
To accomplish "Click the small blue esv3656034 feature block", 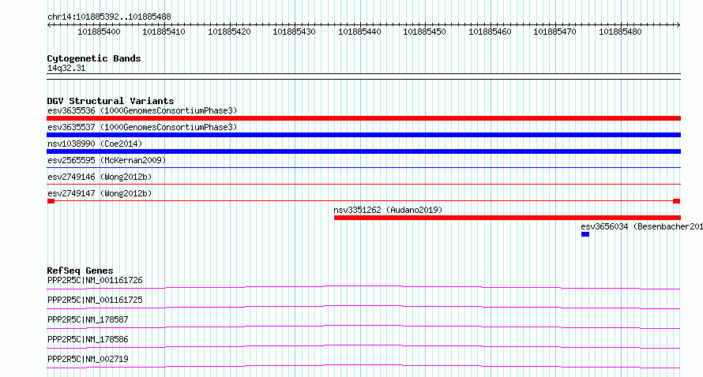I will tap(585, 234).
